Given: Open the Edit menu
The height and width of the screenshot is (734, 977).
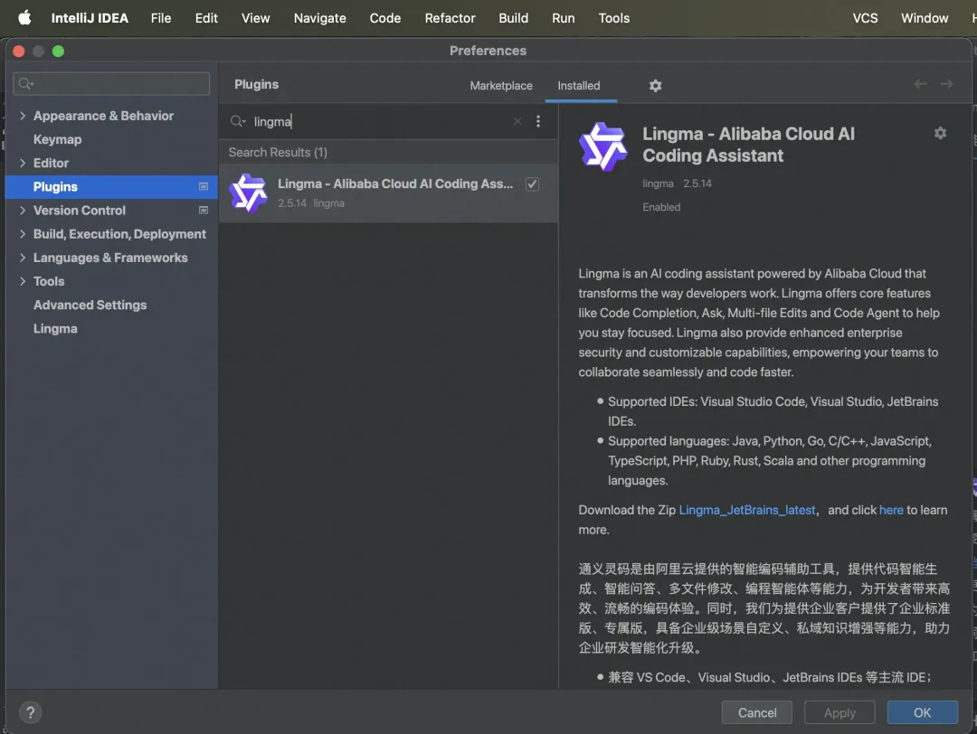Looking at the screenshot, I should coord(206,18).
